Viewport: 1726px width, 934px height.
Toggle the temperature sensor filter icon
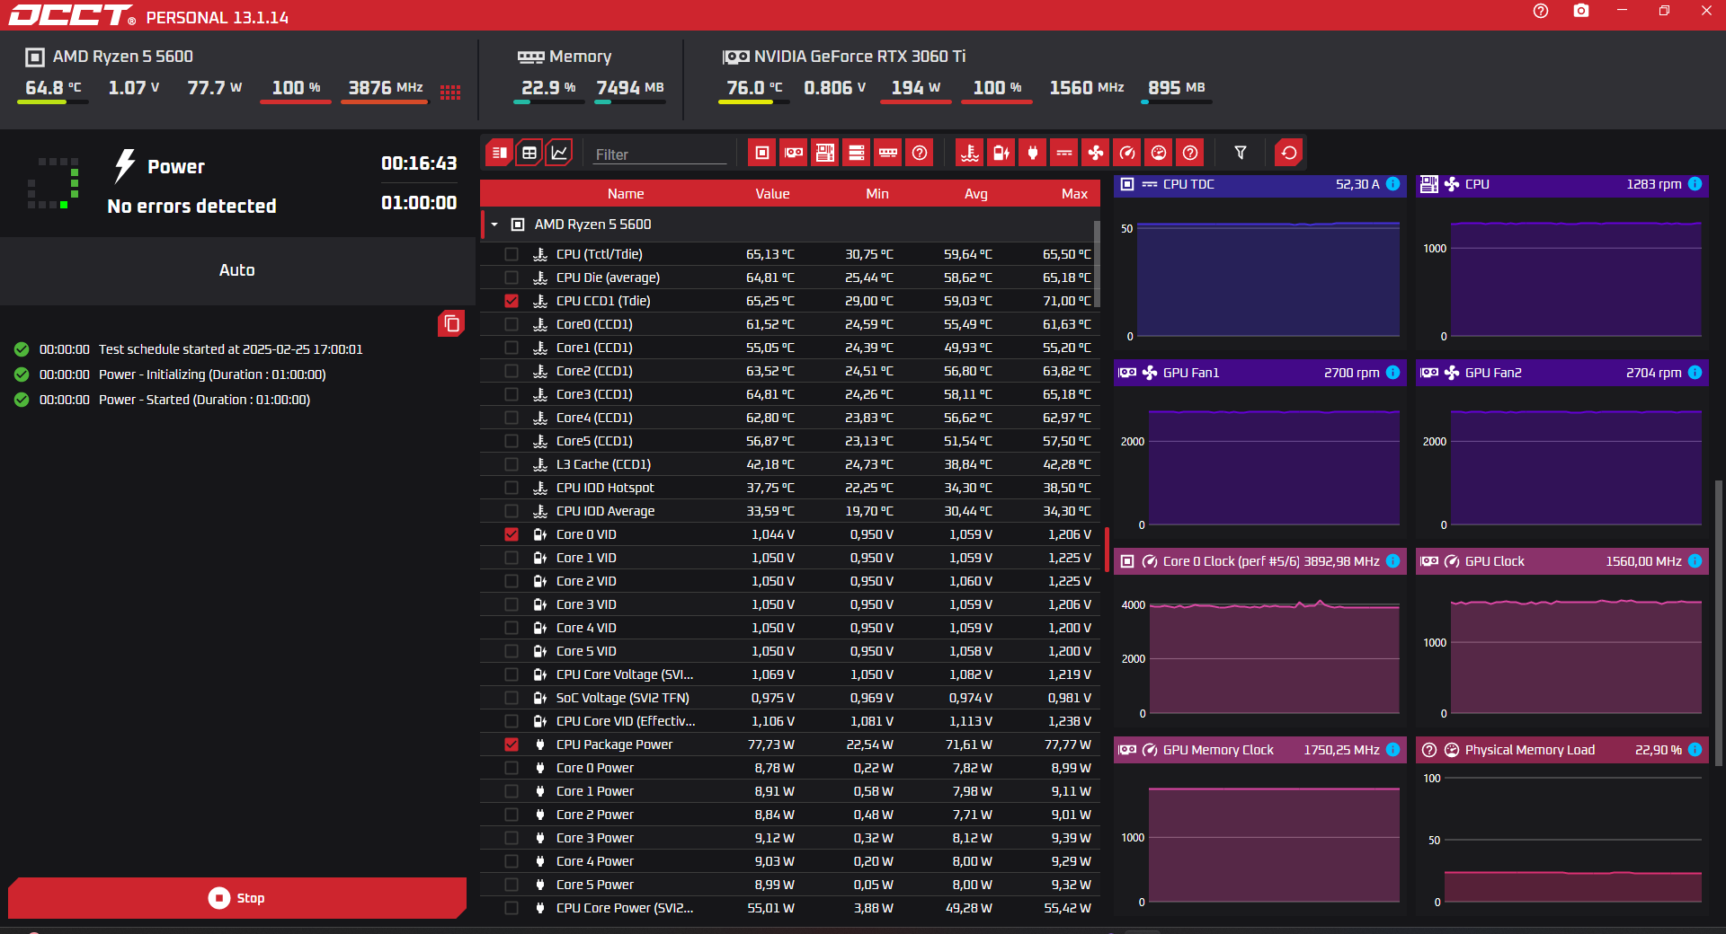[970, 153]
